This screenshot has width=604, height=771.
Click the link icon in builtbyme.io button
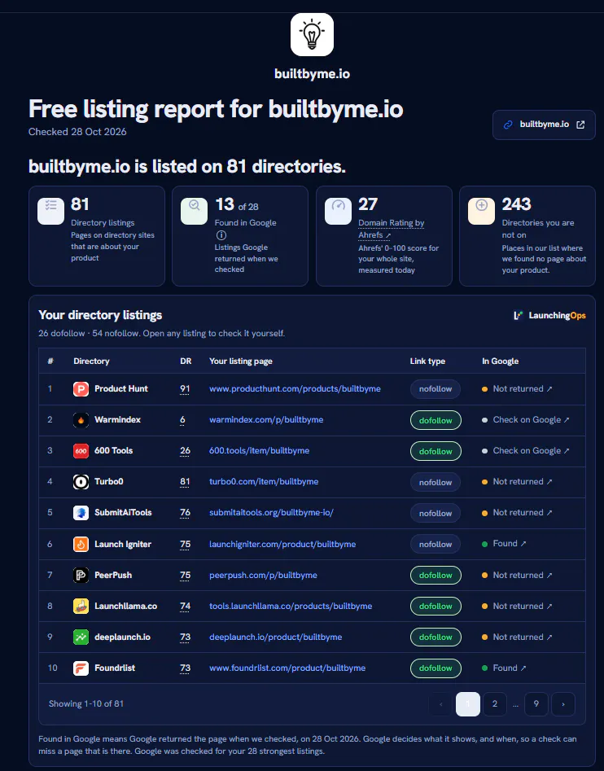click(x=508, y=125)
